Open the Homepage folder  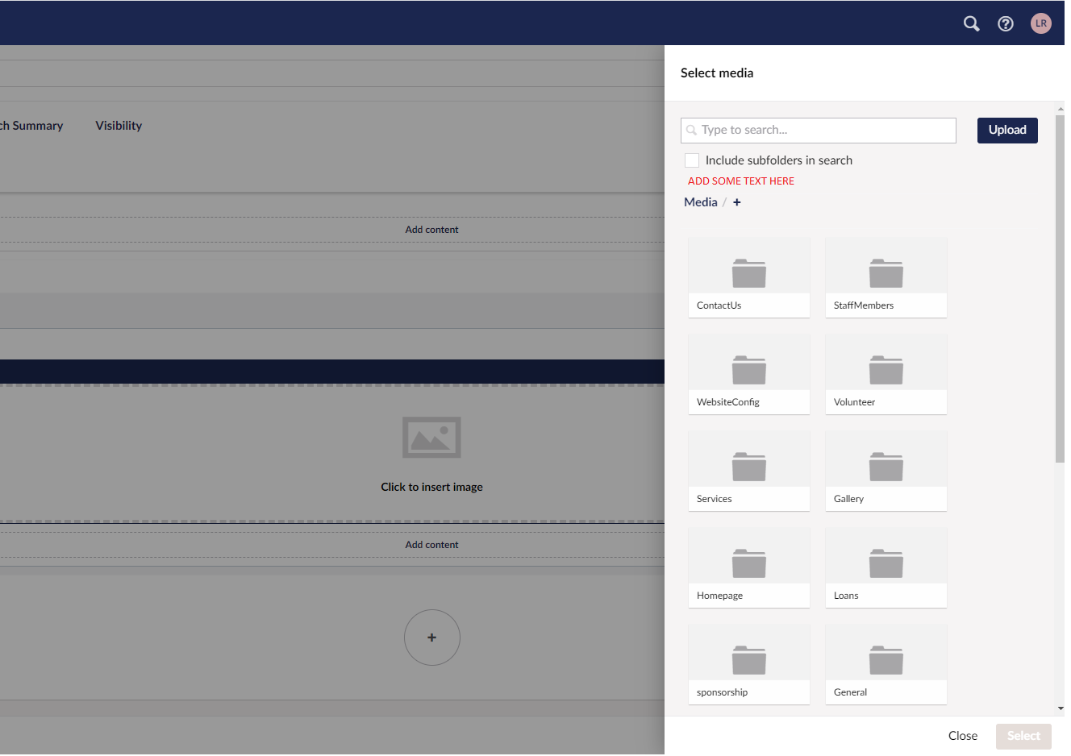coord(749,567)
